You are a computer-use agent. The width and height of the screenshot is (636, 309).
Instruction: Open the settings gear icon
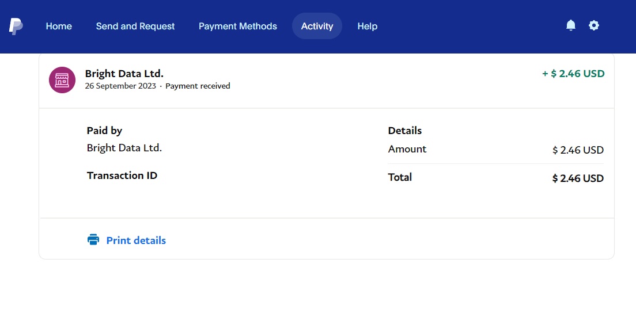[x=594, y=25]
